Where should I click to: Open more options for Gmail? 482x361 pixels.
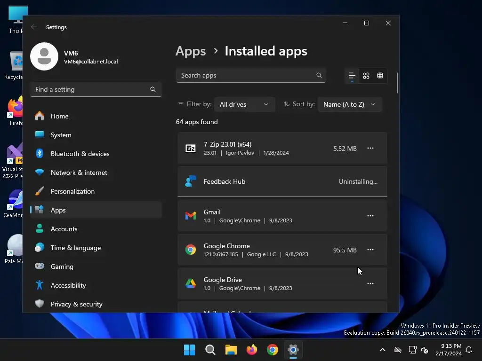pyautogui.click(x=370, y=216)
